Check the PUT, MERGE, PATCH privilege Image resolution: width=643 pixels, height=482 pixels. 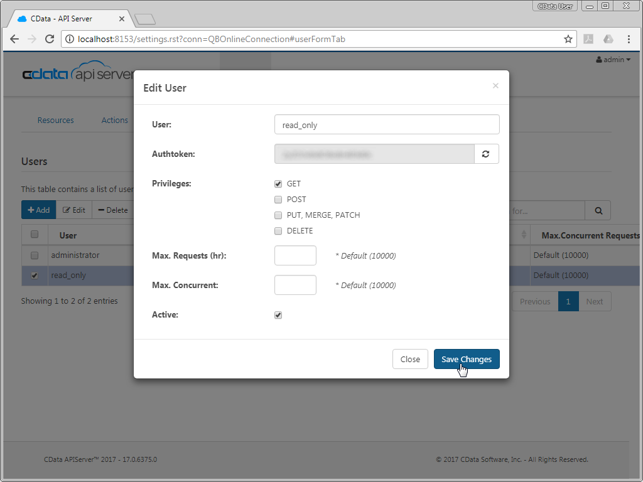tap(278, 215)
